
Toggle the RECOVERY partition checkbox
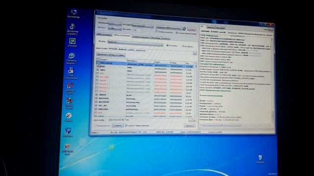click(96, 102)
